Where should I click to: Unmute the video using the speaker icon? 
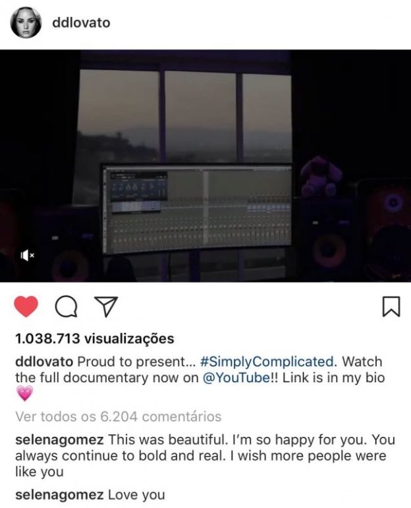point(27,256)
